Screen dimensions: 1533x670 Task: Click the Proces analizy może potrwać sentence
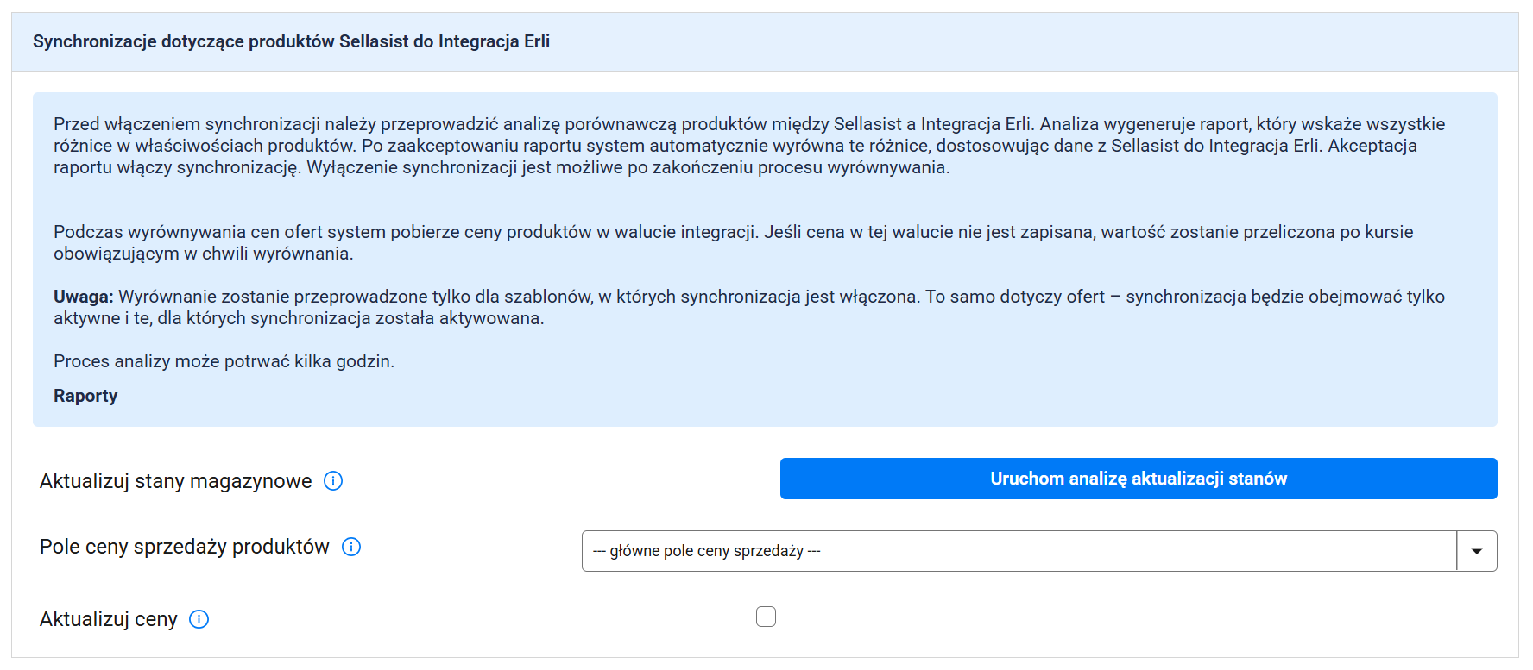(224, 361)
